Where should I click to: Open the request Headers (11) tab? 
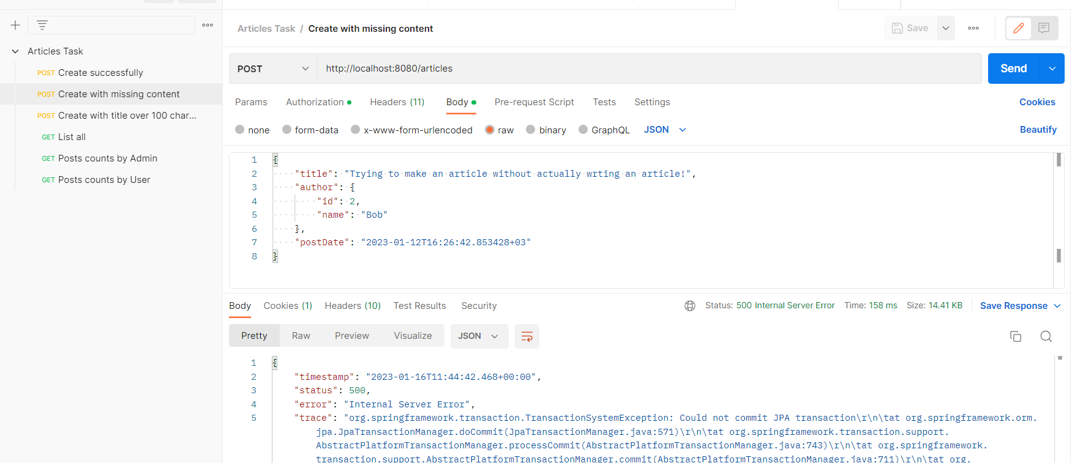[397, 102]
